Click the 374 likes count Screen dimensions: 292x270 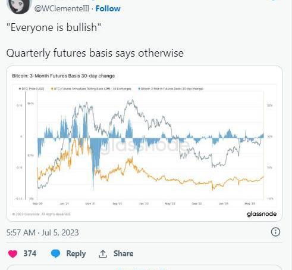pos(30,254)
